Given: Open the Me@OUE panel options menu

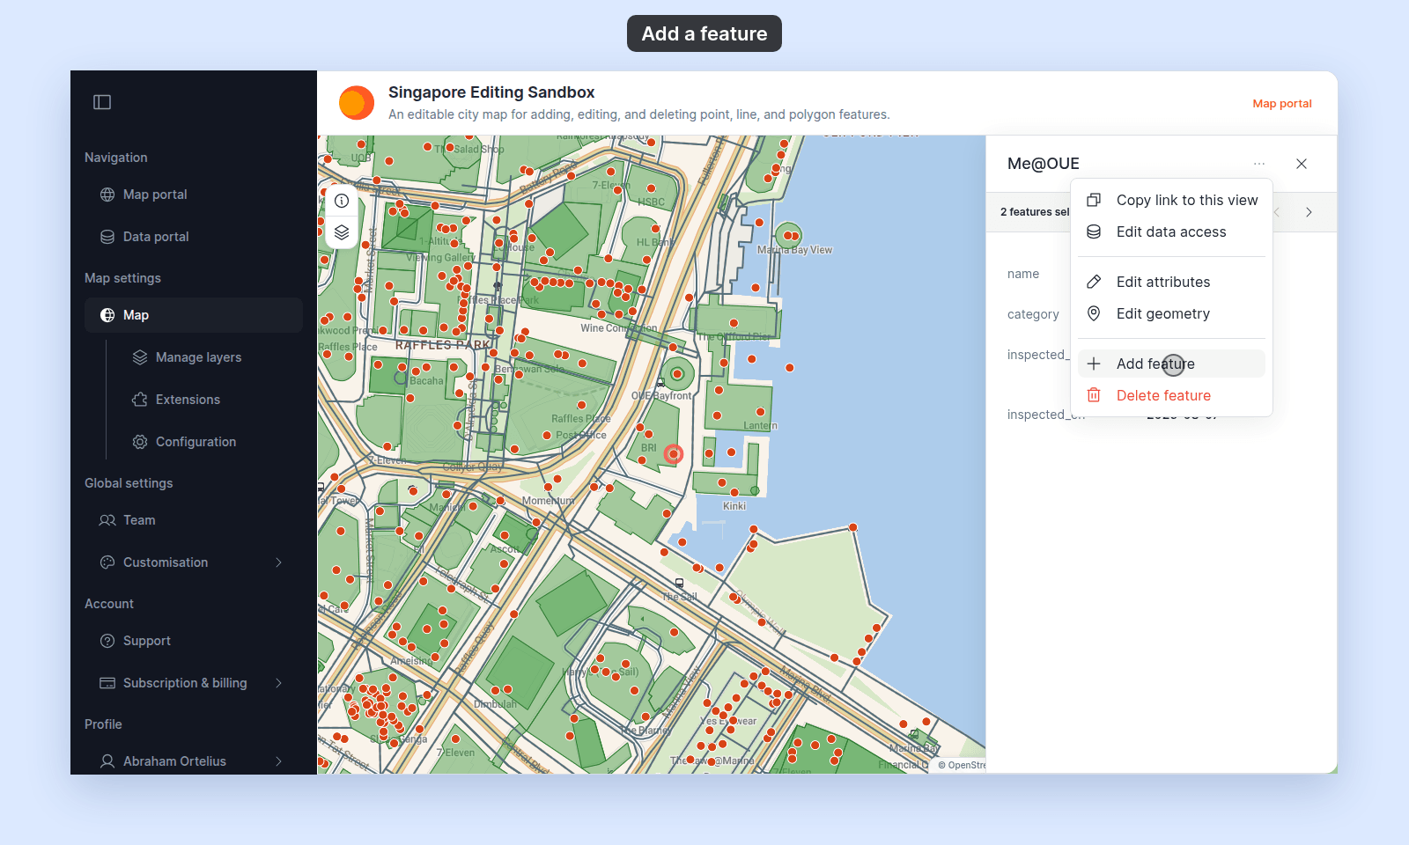Looking at the screenshot, I should tap(1259, 164).
